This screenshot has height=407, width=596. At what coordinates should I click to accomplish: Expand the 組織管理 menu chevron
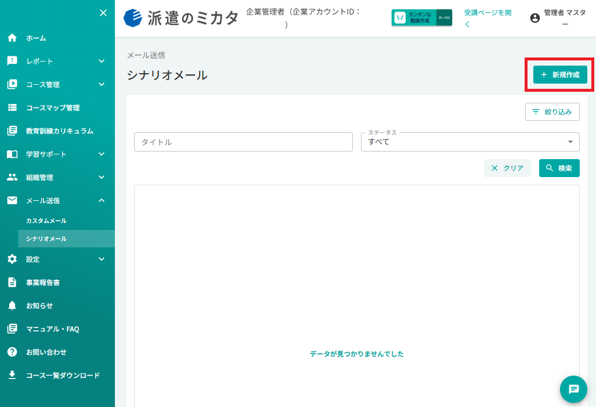(x=102, y=177)
